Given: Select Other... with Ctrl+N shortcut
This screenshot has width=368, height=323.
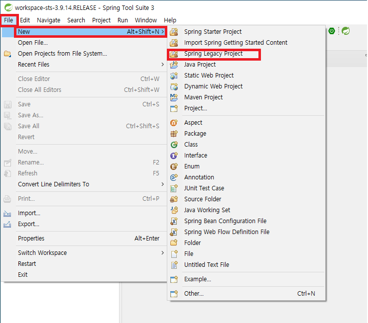Looking at the screenshot, I should [x=246, y=294].
